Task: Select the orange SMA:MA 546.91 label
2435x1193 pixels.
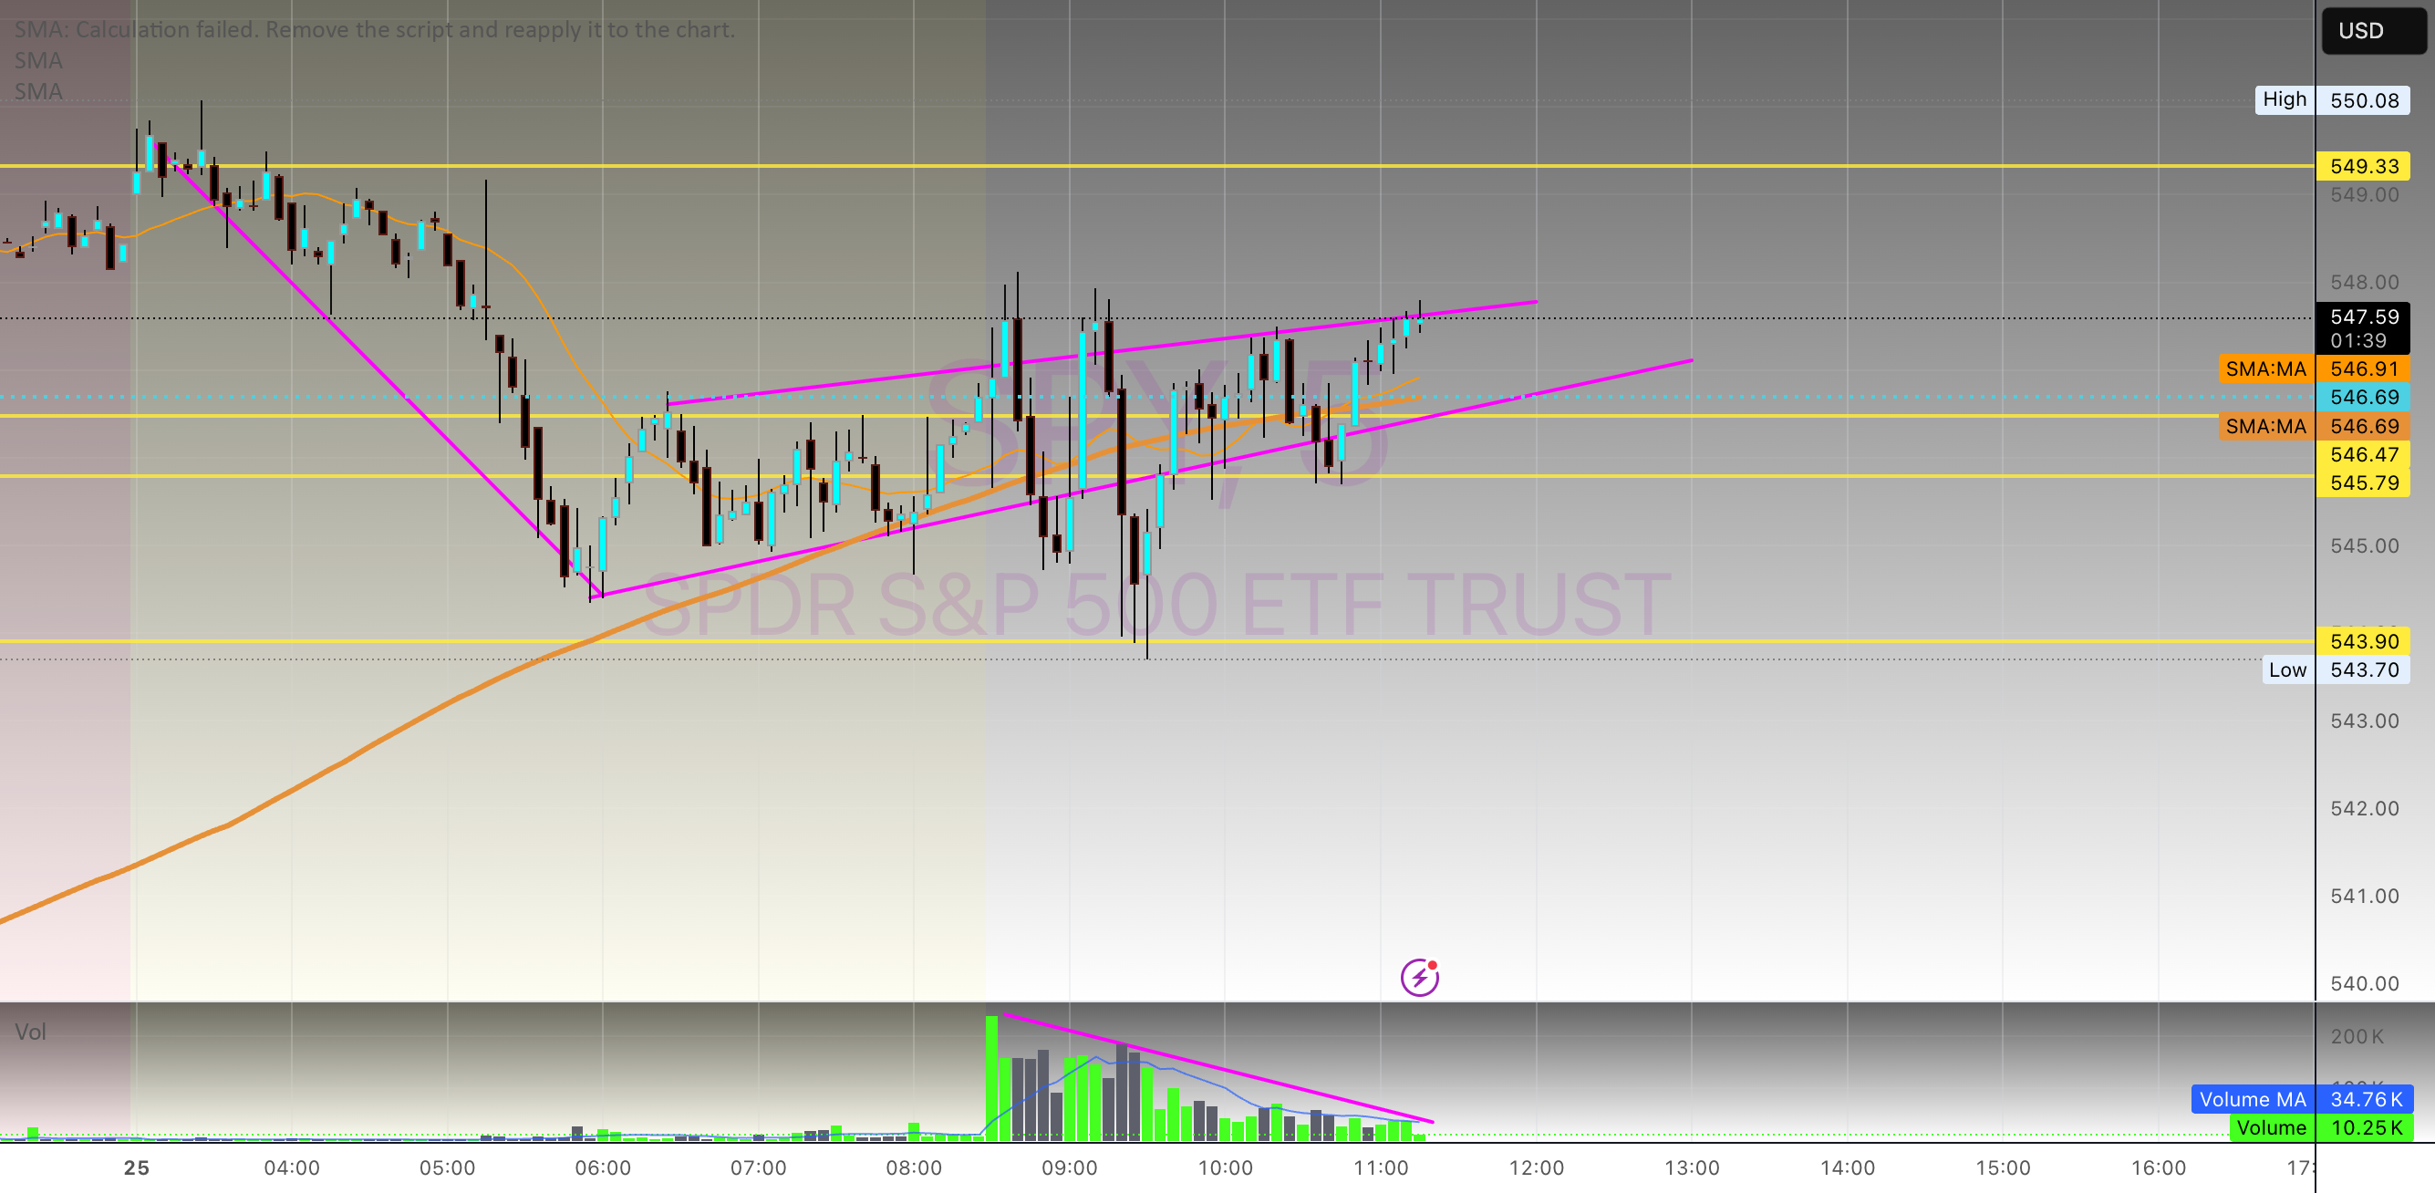Action: (2314, 368)
